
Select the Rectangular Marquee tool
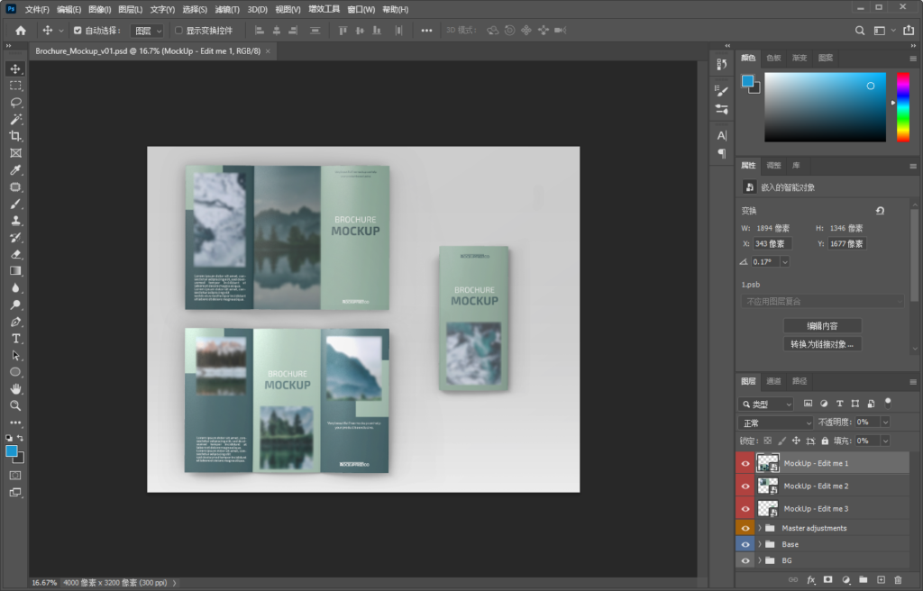pyautogui.click(x=15, y=86)
